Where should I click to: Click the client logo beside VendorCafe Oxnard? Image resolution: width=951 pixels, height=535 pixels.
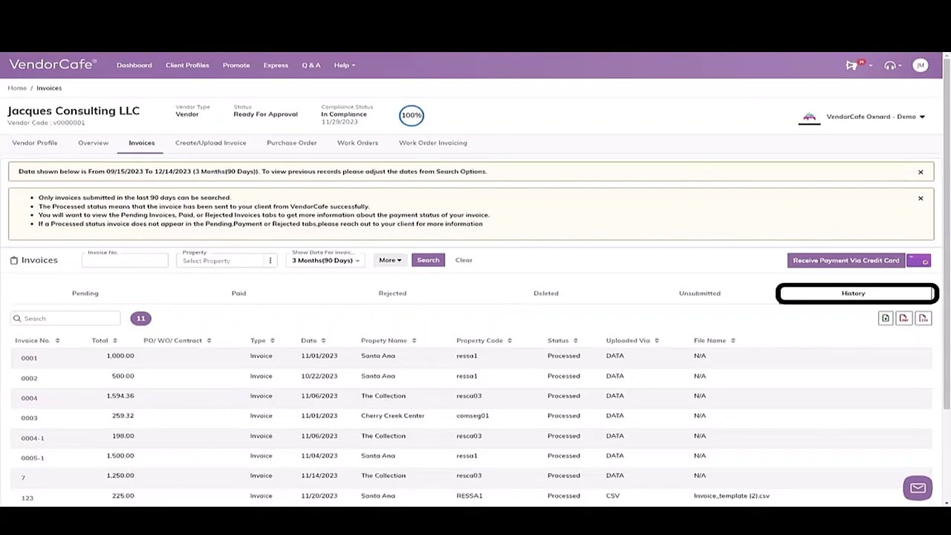pos(809,117)
